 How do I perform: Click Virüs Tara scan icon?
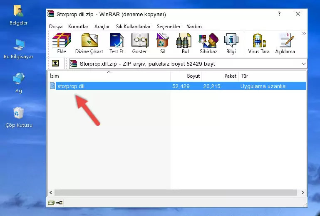[x=259, y=43]
